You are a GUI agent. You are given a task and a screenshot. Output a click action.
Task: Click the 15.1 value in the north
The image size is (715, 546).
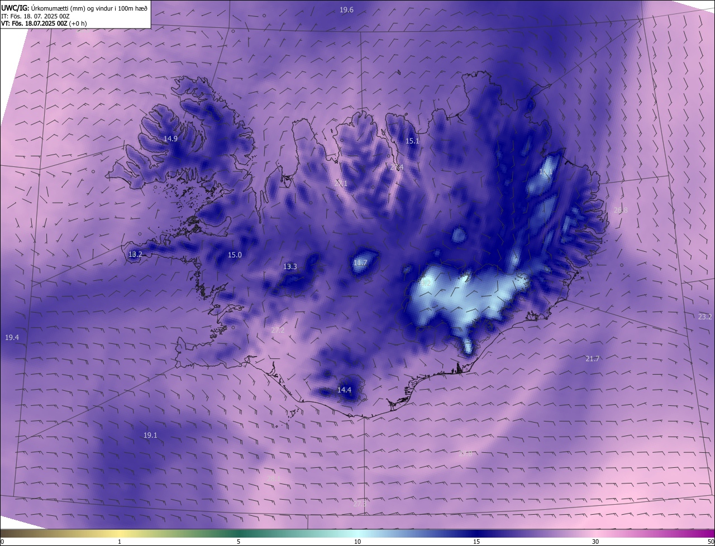click(x=412, y=141)
